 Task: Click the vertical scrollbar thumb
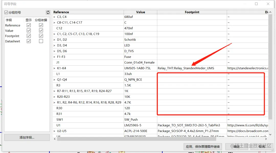click(270, 67)
